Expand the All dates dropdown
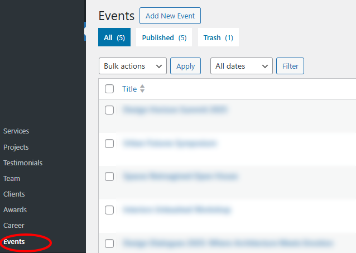Image resolution: width=356 pixels, height=253 pixels. click(x=241, y=66)
